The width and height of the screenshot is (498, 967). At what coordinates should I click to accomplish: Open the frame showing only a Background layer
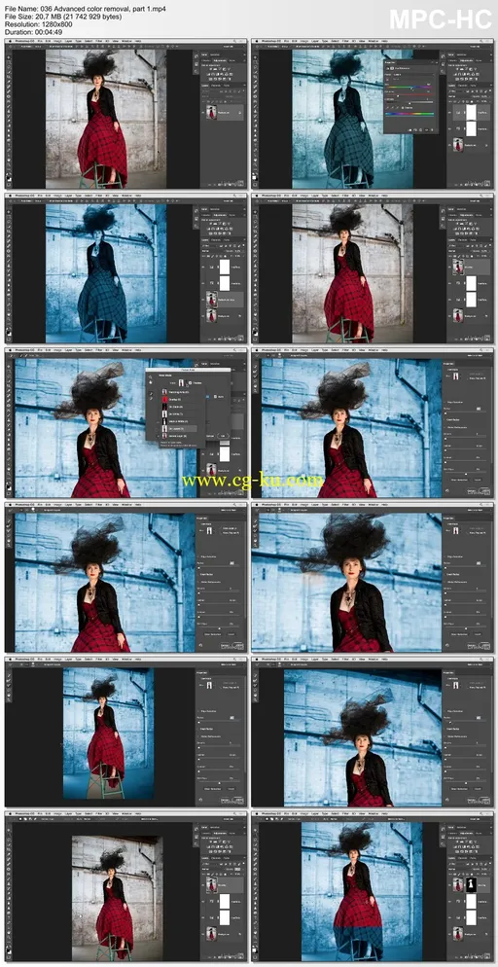(x=125, y=114)
